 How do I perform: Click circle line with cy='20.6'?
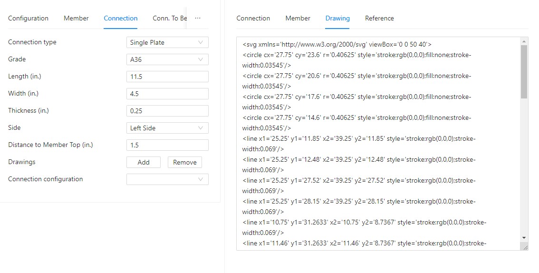(357, 81)
